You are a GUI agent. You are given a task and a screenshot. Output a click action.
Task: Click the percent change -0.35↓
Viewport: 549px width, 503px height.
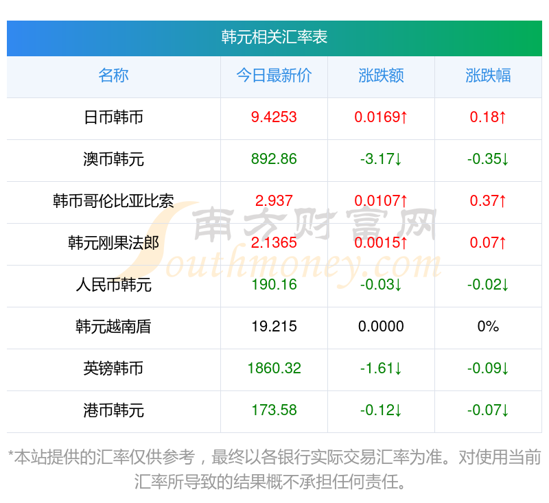488,159
